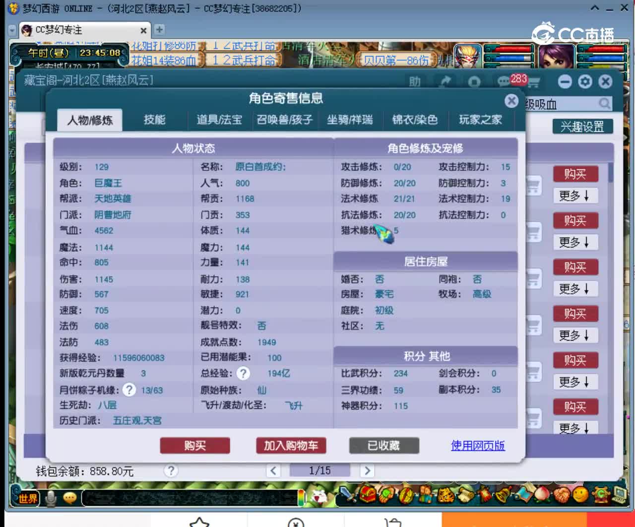Click the upward chevron in title bar
This screenshot has height=527, width=635.
click(595, 8)
